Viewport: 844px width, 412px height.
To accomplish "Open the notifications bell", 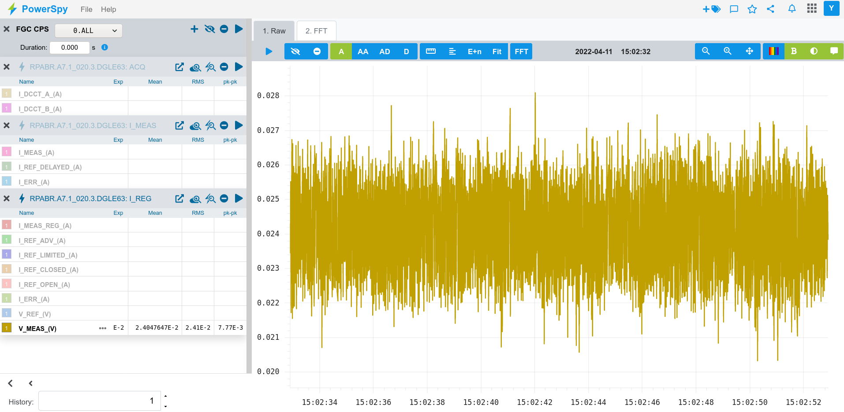I will (792, 8).
